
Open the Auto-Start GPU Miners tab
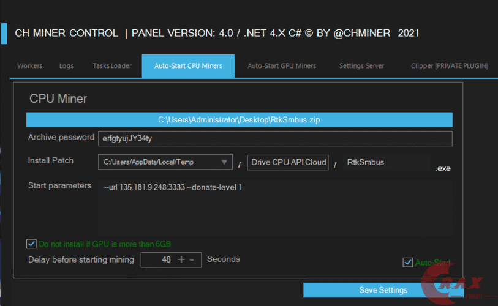(x=282, y=65)
